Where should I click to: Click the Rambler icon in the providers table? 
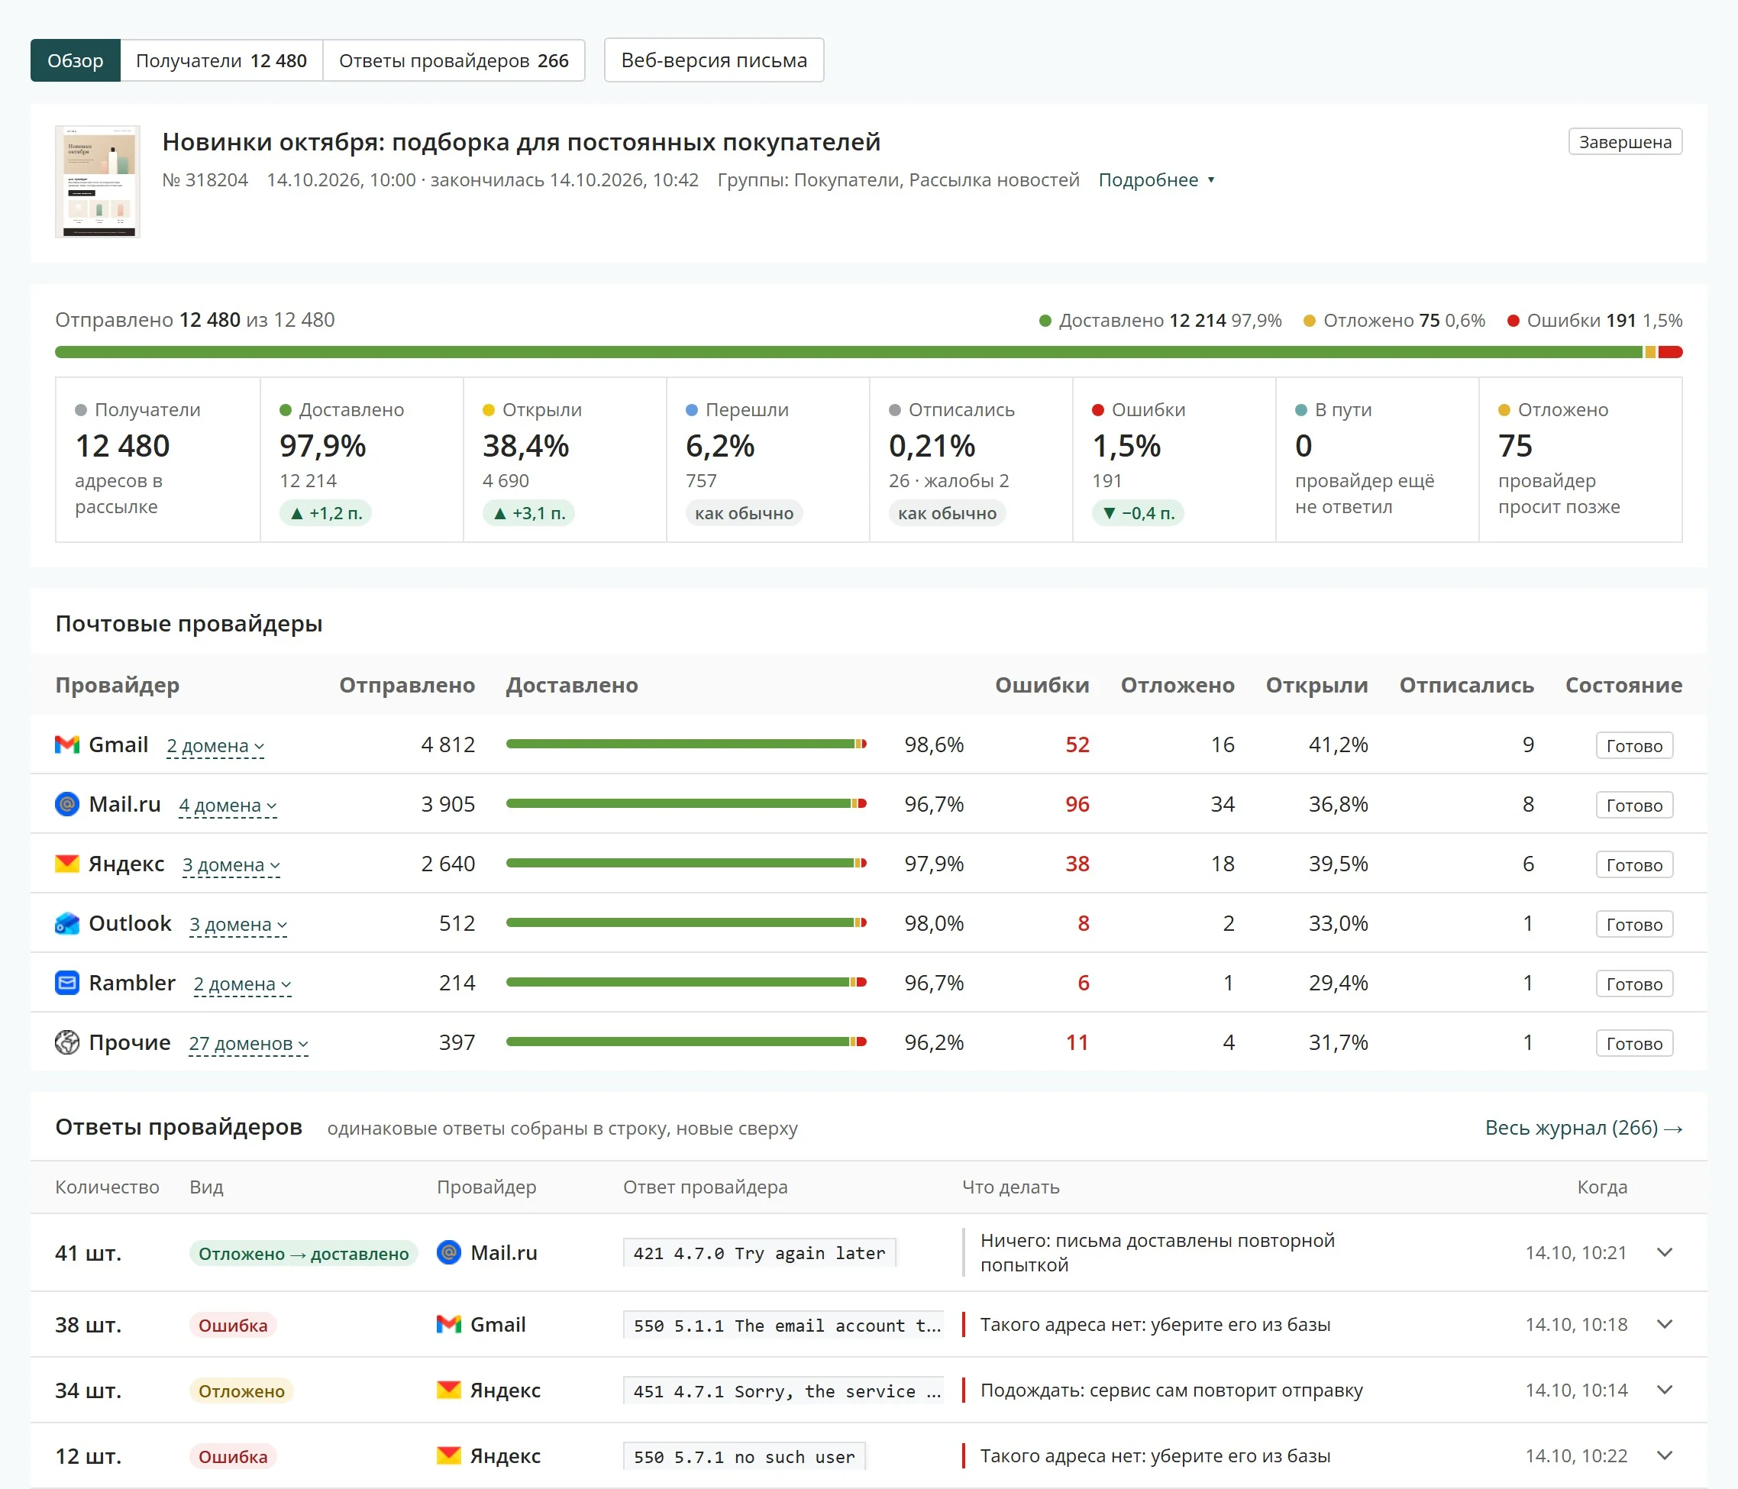point(67,984)
